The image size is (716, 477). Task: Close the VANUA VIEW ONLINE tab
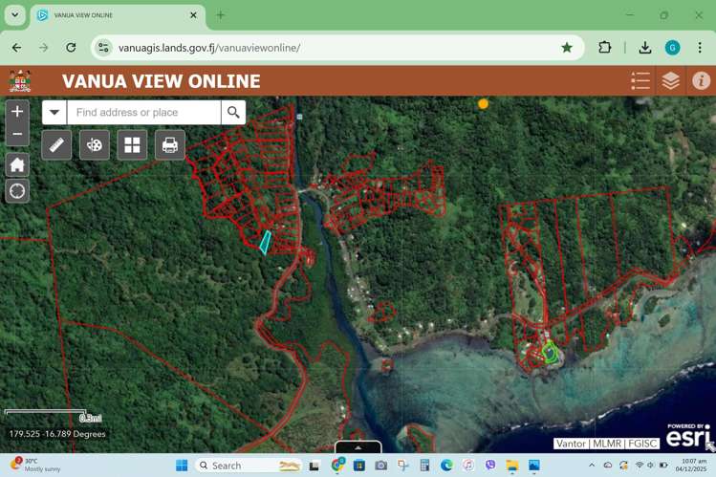click(193, 15)
